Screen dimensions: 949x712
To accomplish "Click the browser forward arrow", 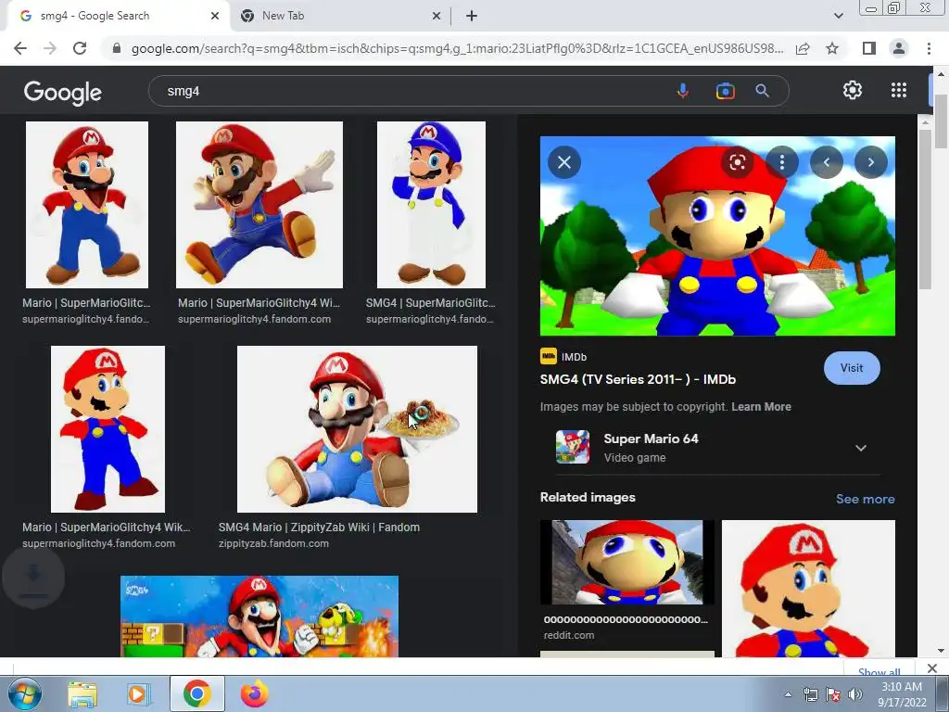I will pyautogui.click(x=50, y=48).
